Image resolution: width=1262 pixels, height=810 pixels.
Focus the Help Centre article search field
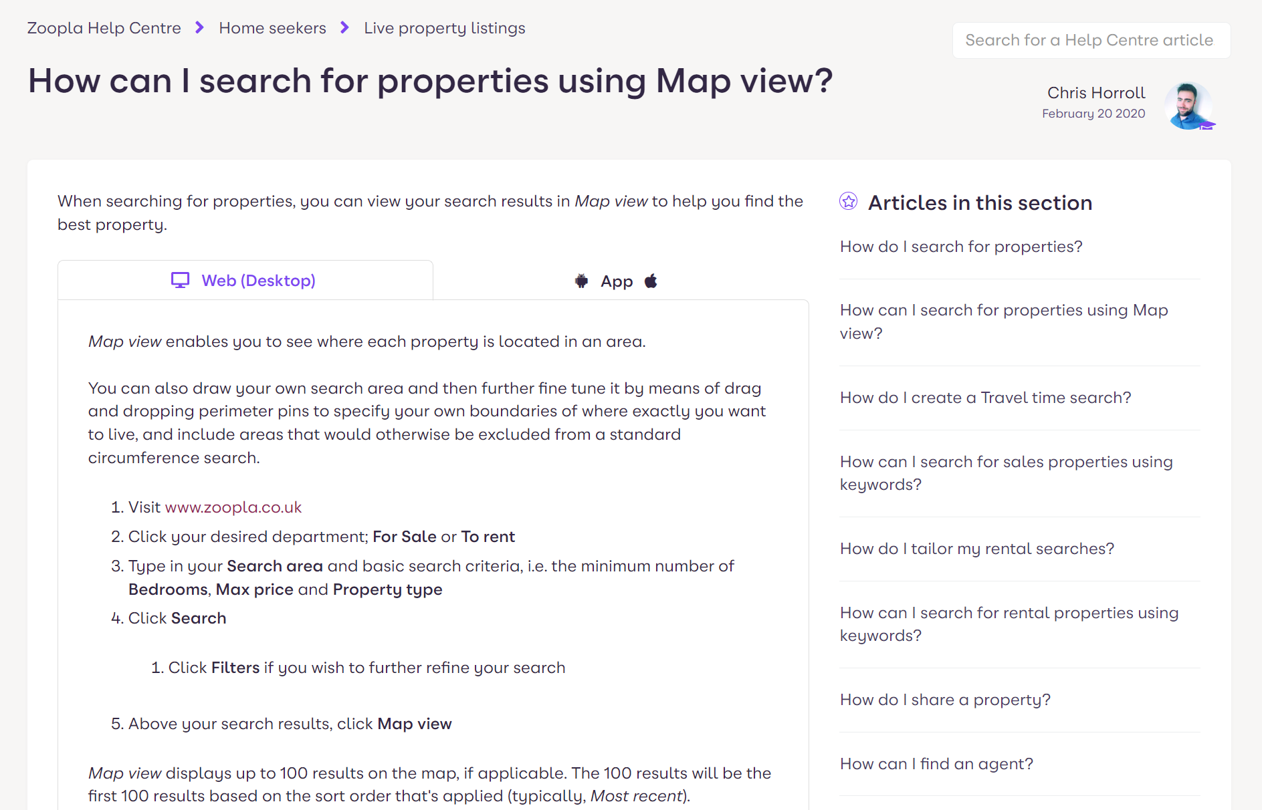tap(1091, 40)
